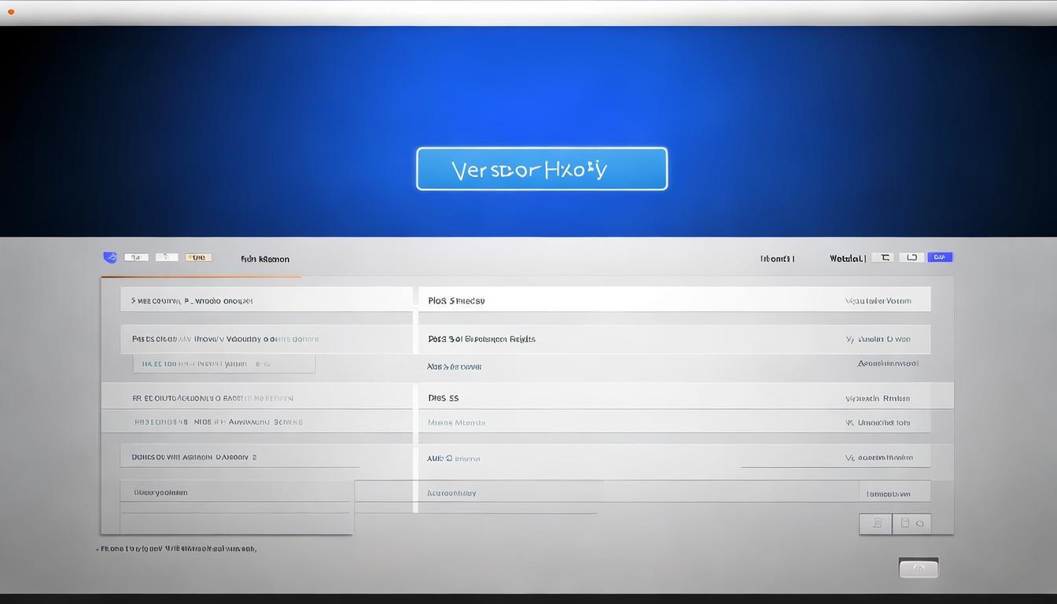1057x604 pixels.
Task: Click the white button at bottom-right corner
Action: coord(918,568)
